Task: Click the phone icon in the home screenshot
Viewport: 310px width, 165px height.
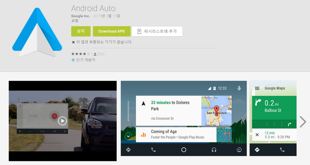Action: [153, 150]
